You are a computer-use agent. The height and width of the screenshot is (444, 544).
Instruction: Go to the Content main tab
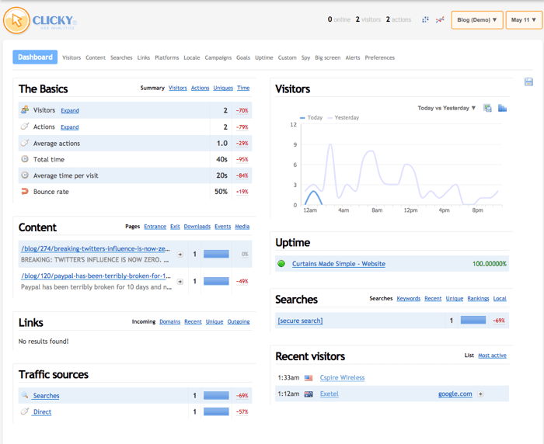96,57
